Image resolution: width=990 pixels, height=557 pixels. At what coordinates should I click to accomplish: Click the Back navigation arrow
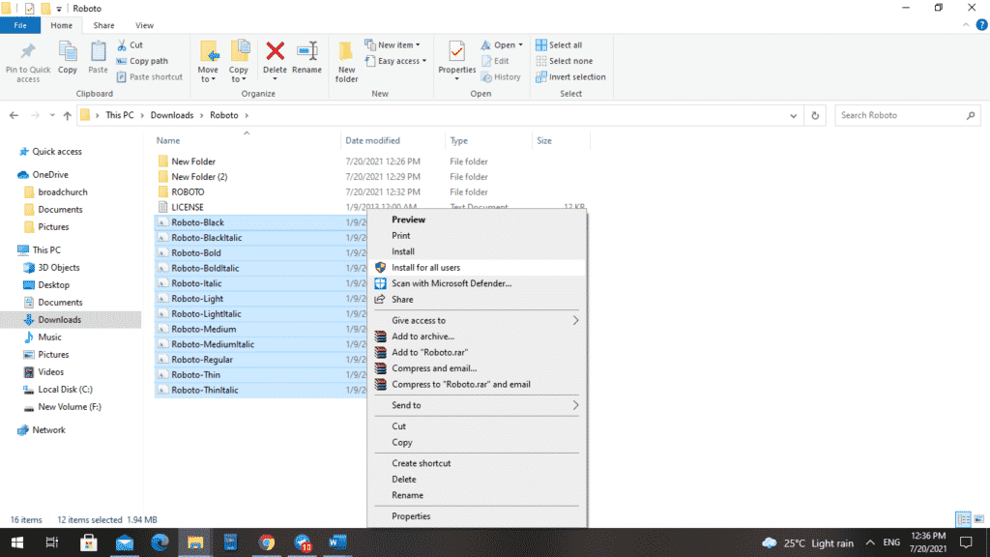click(14, 116)
